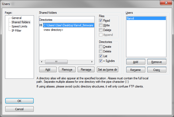Screen dimensions: 174x117
Task: Toggle the + Subdirs checkbox
Action: pos(101,61)
